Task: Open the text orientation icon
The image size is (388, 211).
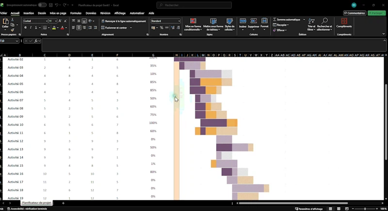Action: click(x=90, y=21)
